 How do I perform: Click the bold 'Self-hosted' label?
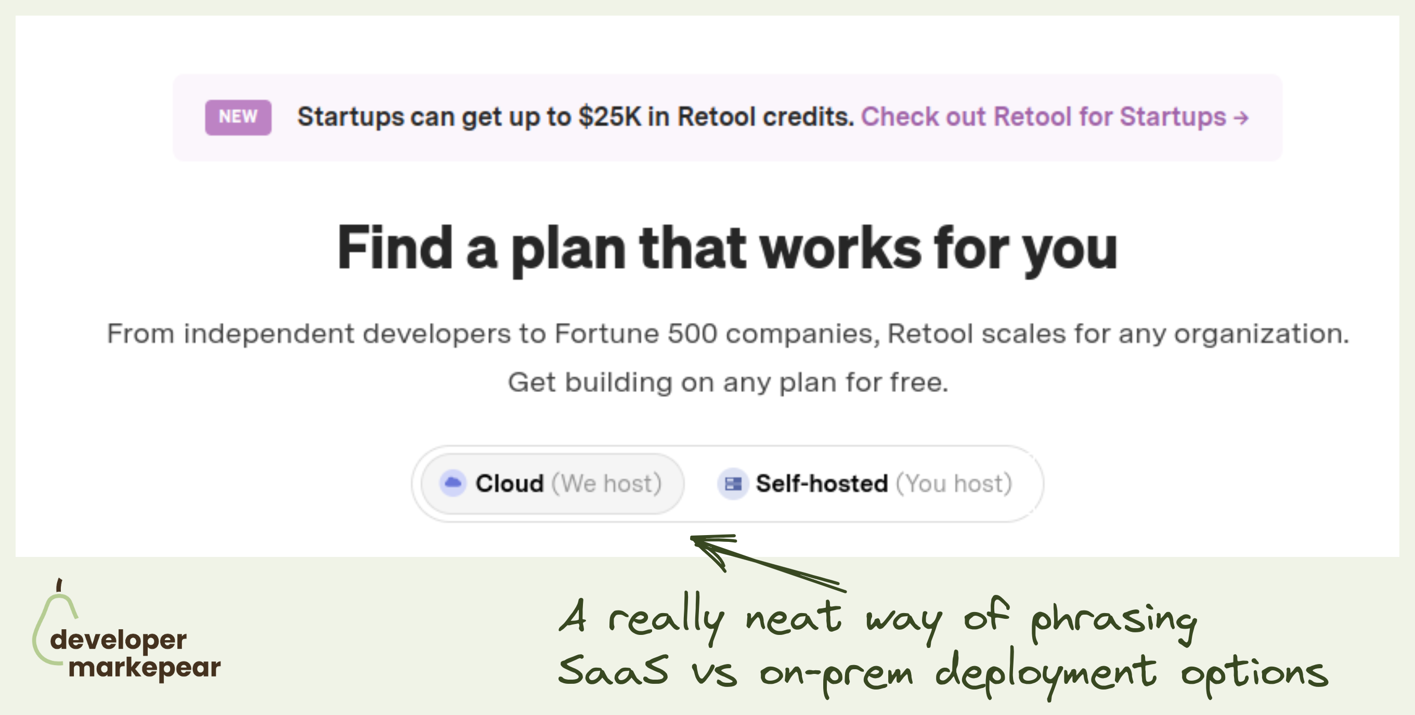pos(821,484)
